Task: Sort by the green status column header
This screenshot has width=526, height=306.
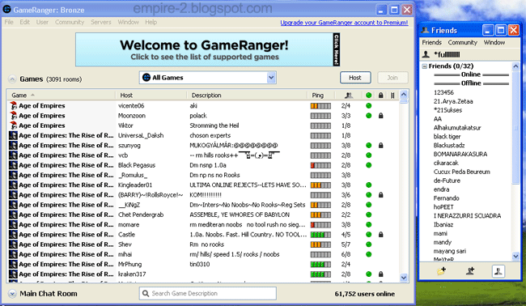Action: coord(369,96)
